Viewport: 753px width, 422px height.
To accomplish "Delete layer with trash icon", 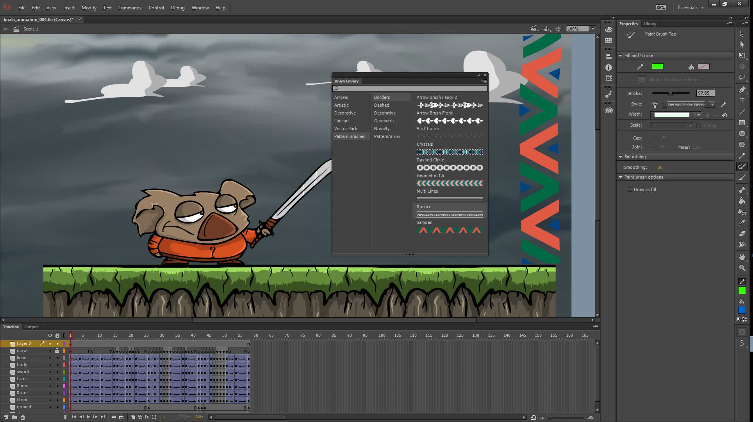I will click(23, 417).
